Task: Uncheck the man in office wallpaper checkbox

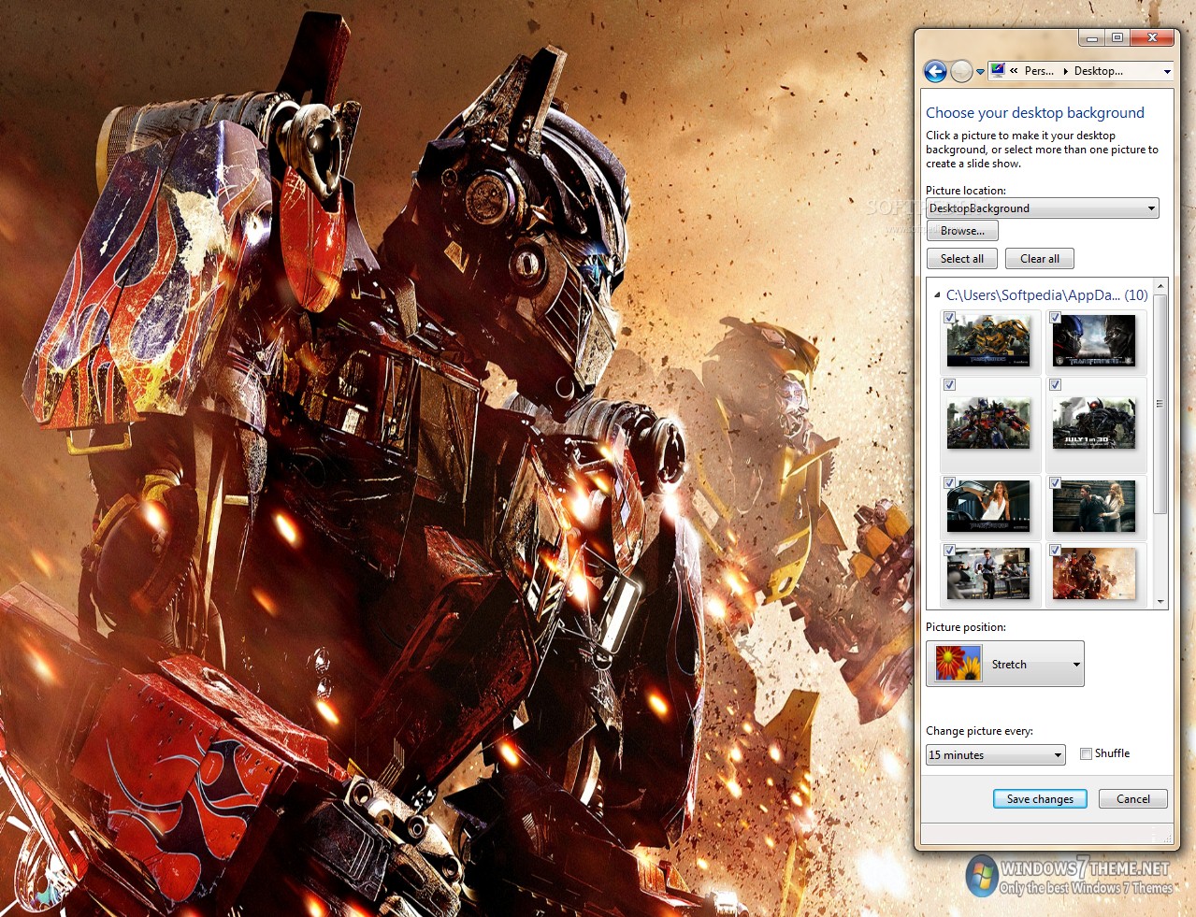Action: click(x=949, y=551)
